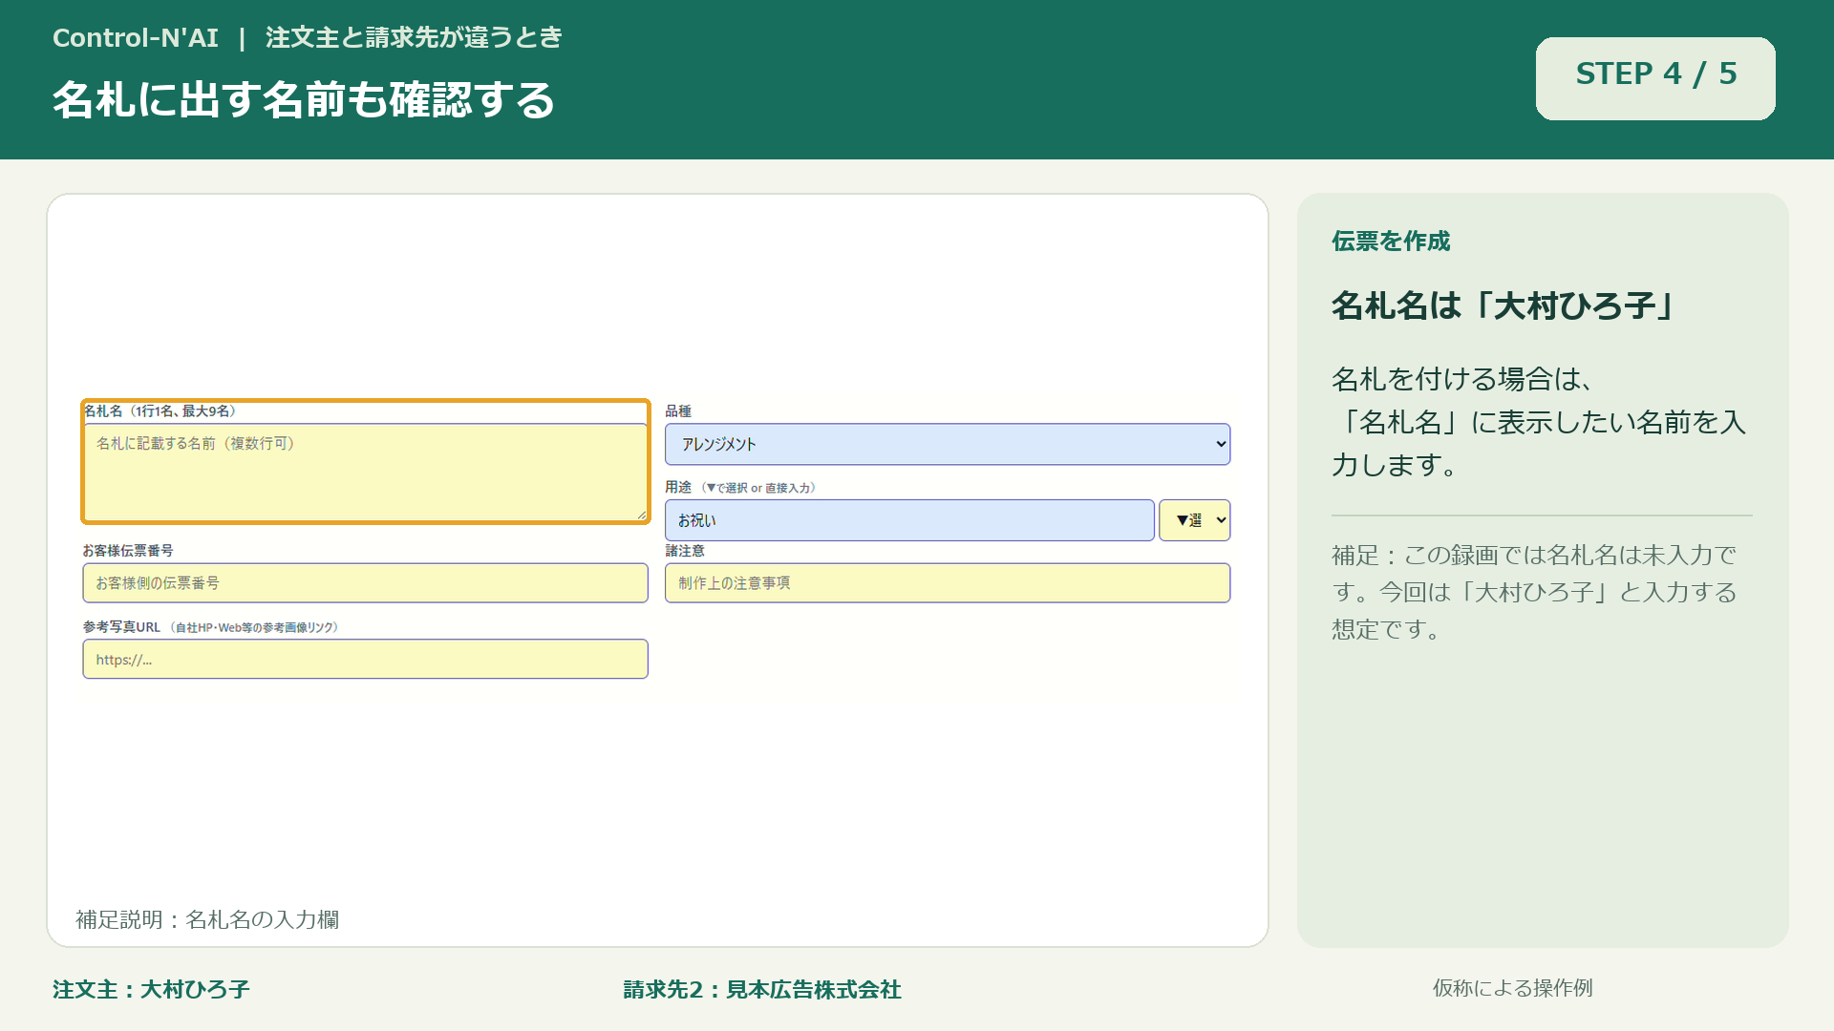Screen dimensions: 1834x1031
Task: Click the 名札名（1行1名、最大9名） label
Action: click(x=160, y=411)
